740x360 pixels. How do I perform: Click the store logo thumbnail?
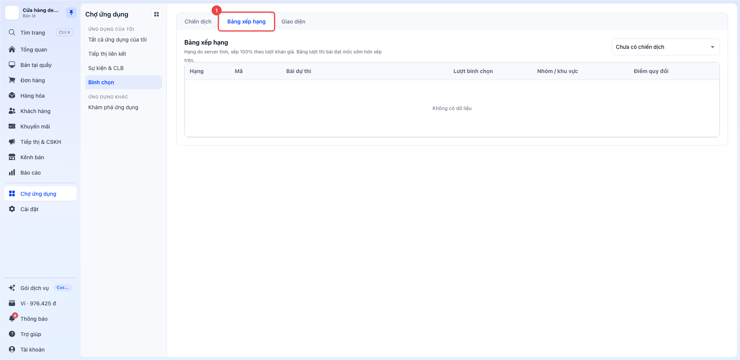(x=12, y=13)
